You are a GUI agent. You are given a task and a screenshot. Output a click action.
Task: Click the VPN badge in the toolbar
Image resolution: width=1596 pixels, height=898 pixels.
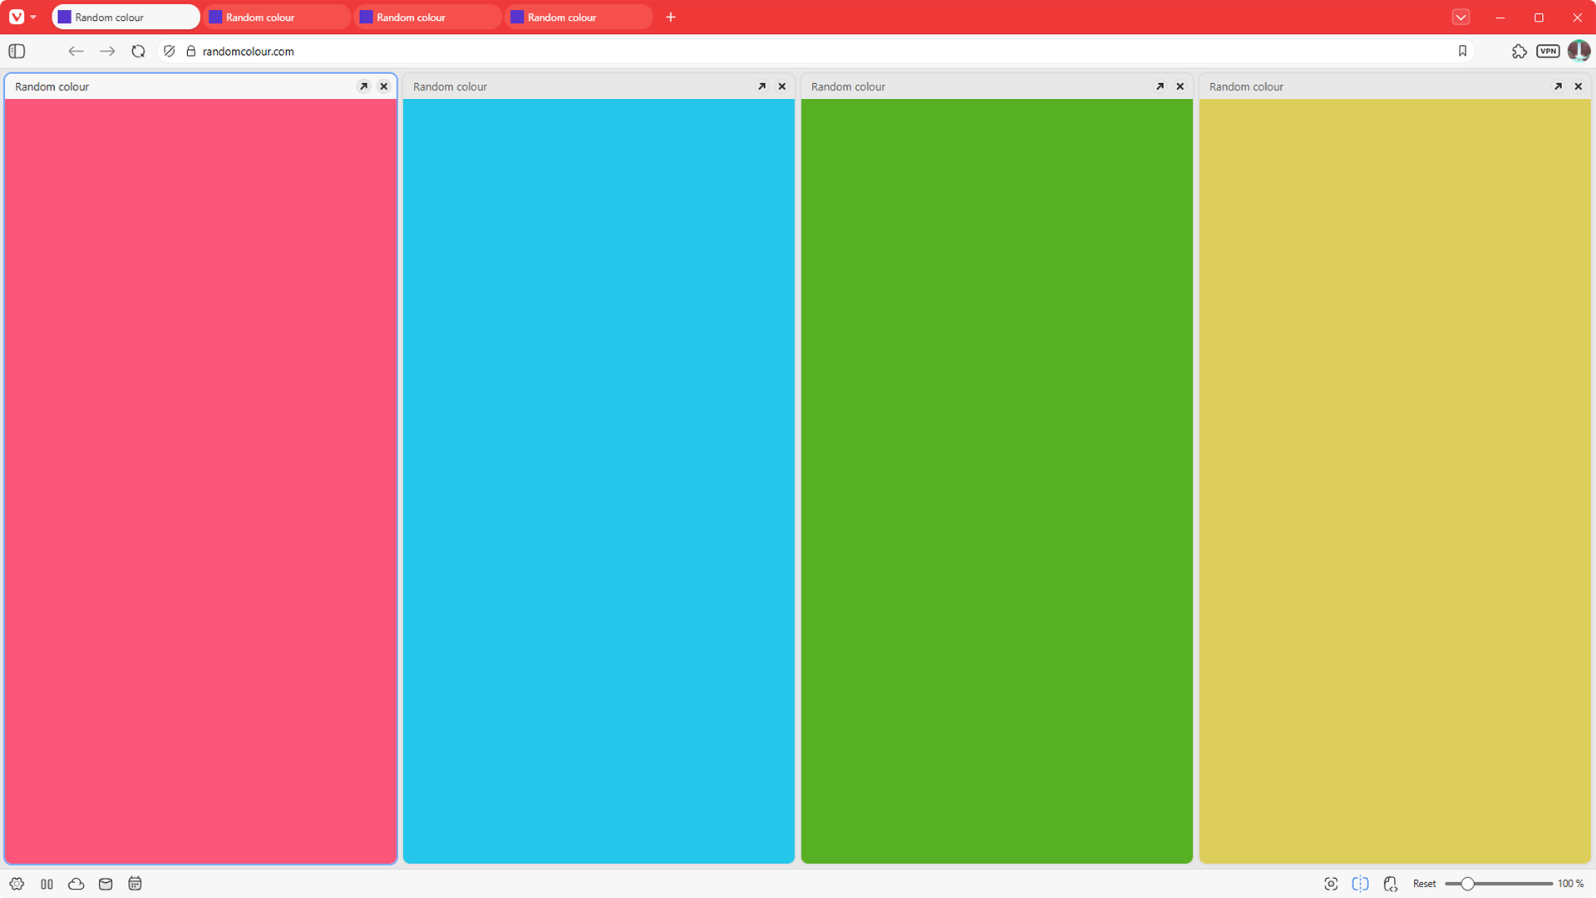click(1548, 51)
